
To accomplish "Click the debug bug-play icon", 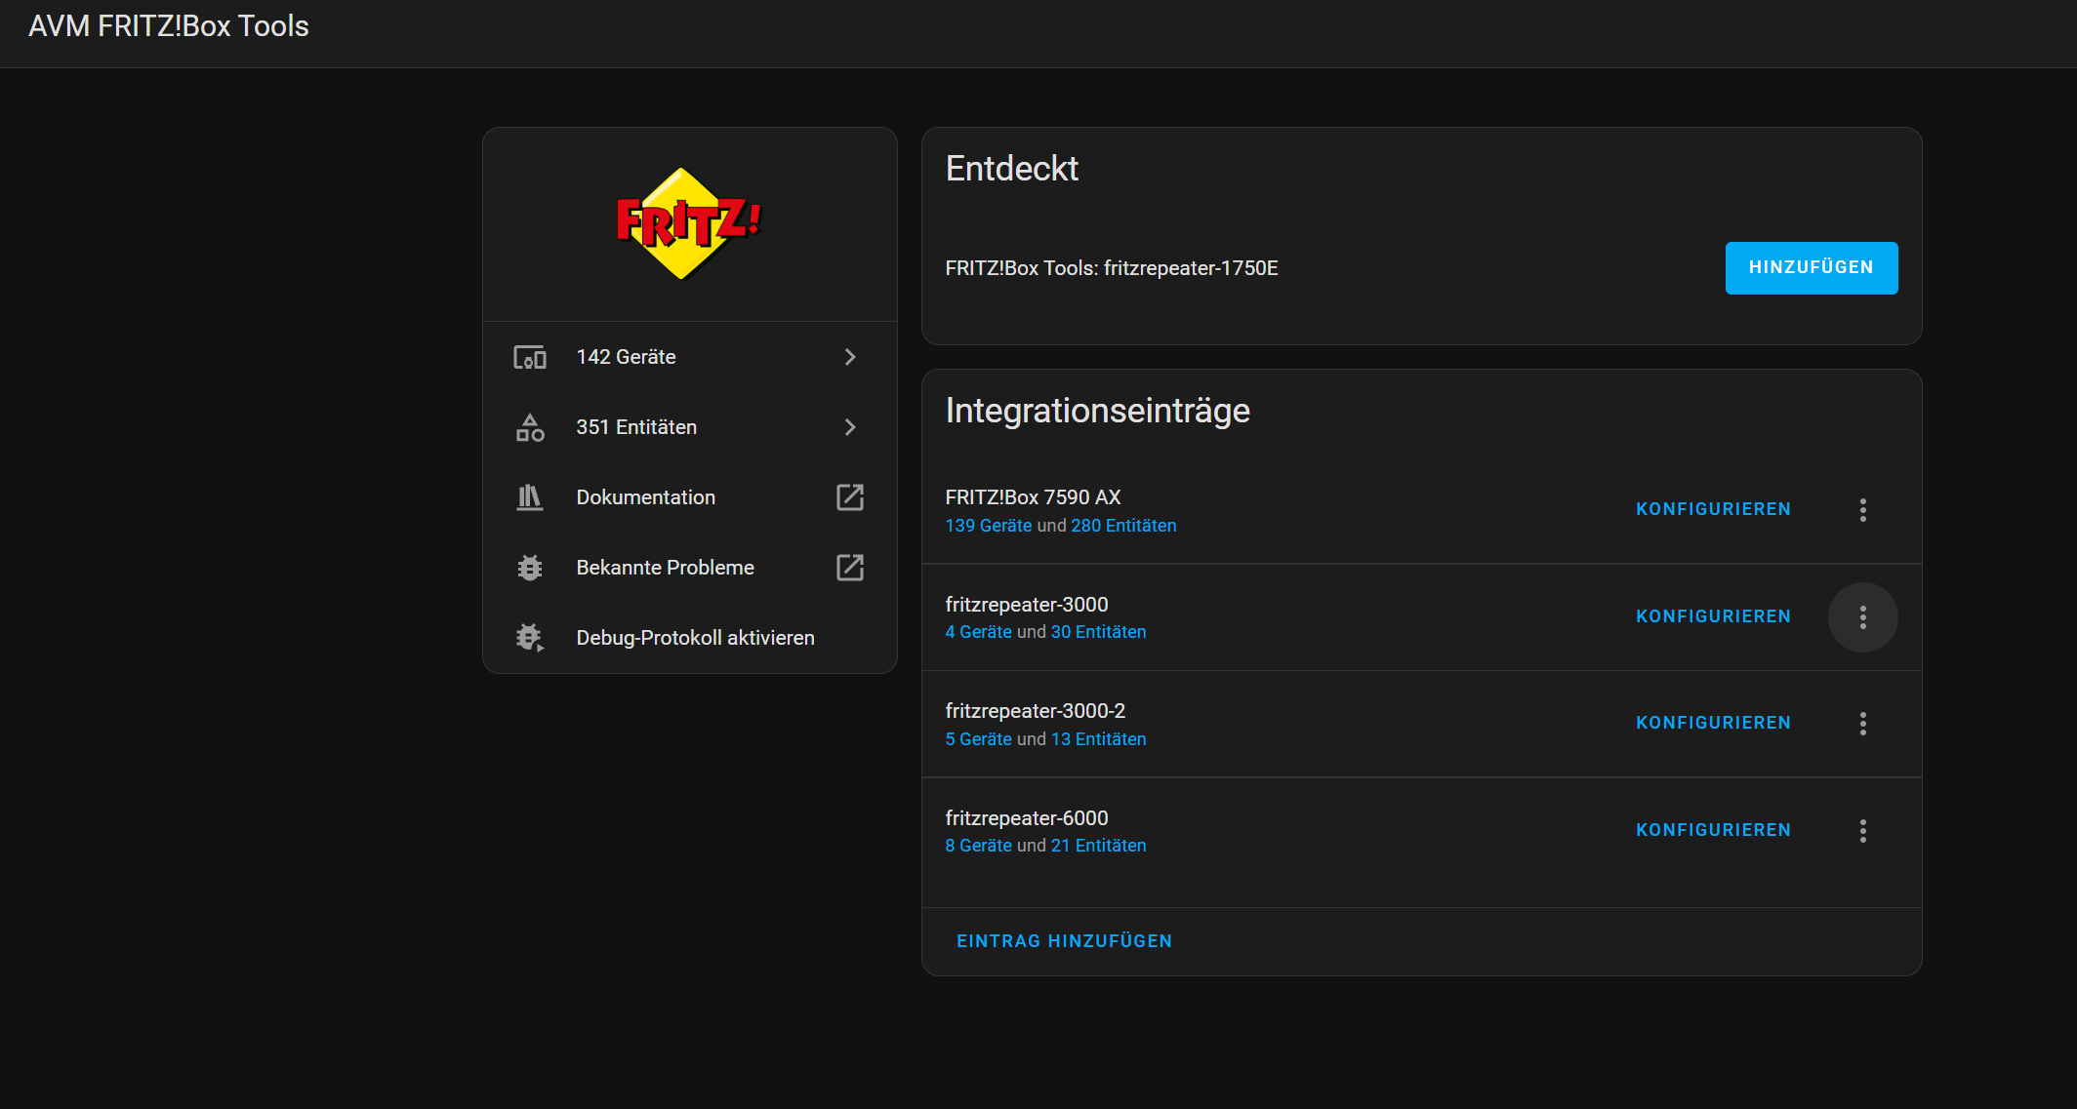I will pyautogui.click(x=530, y=638).
